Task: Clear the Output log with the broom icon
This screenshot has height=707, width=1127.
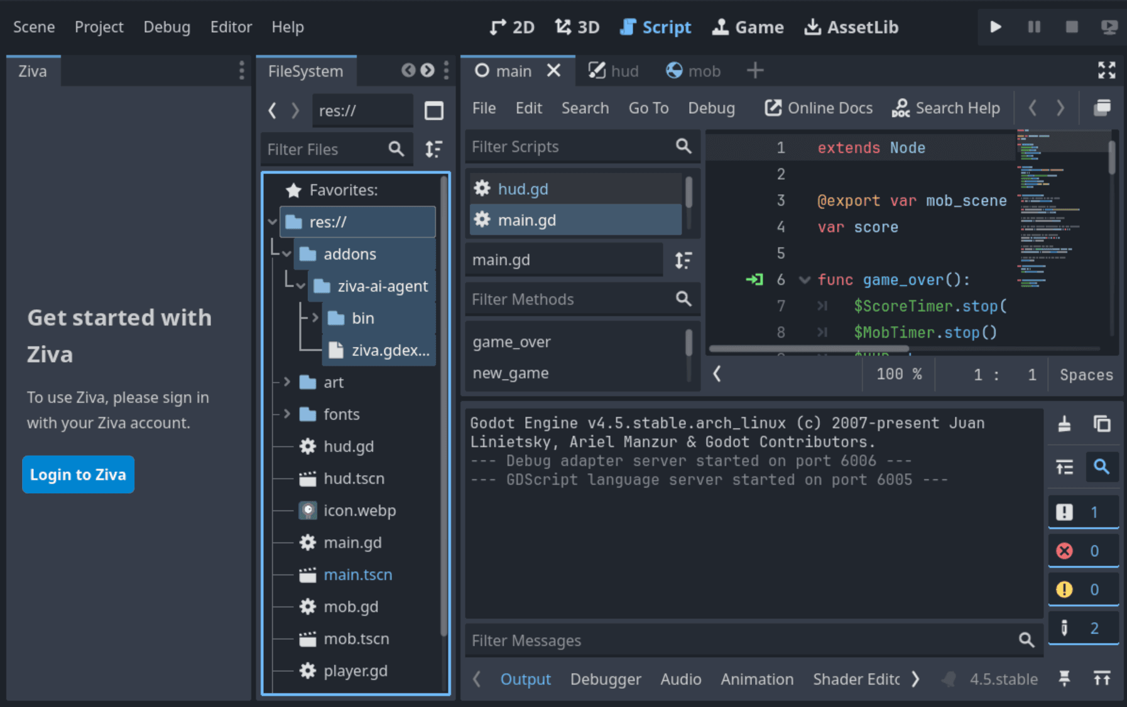Action: pyautogui.click(x=1064, y=423)
